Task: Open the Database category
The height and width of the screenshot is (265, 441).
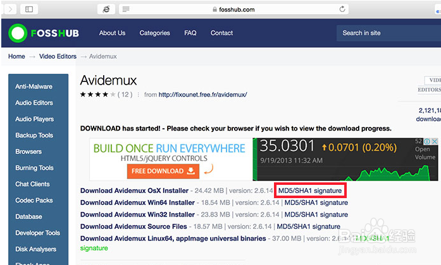Action: click(28, 216)
